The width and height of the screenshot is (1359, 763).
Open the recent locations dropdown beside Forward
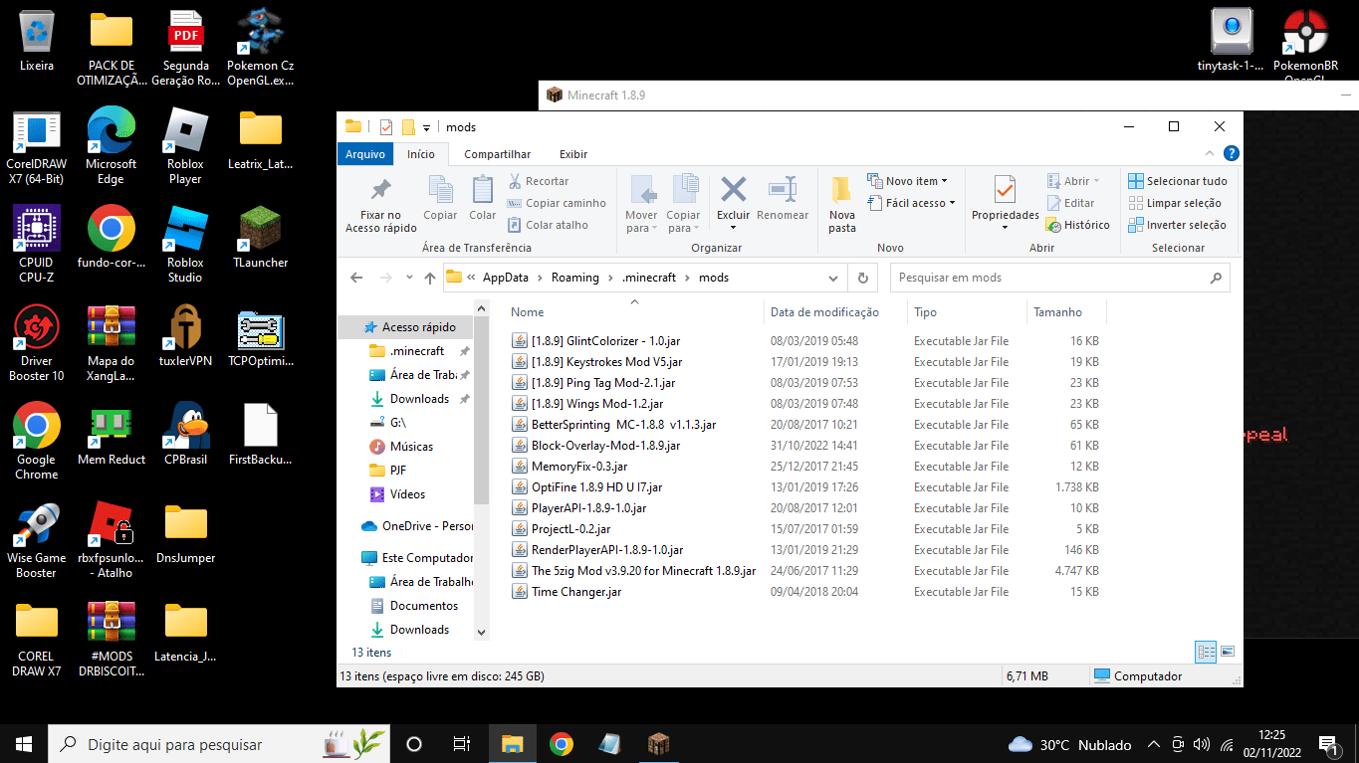pyautogui.click(x=409, y=279)
